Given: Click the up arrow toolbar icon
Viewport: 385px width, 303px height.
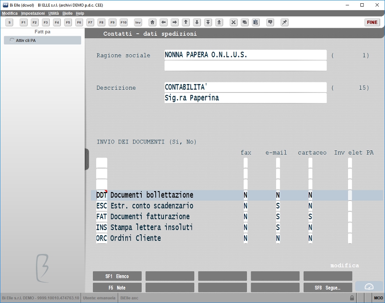Looking at the screenshot, I should (x=186, y=22).
